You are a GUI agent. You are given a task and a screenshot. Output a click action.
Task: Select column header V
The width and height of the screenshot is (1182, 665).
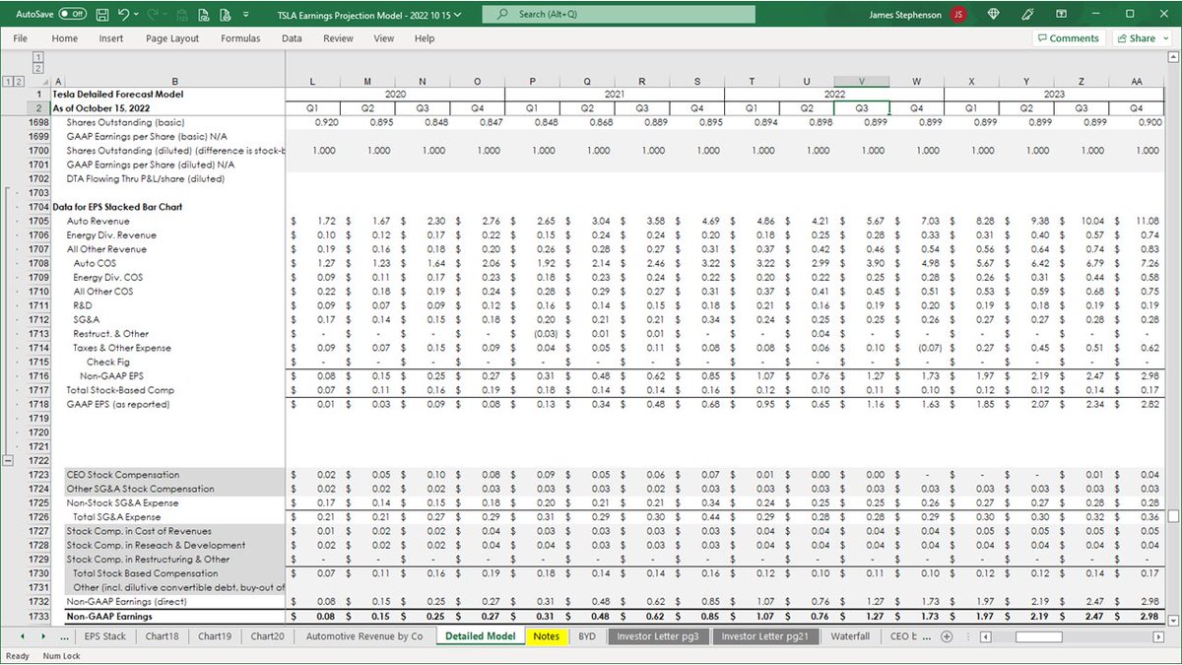(861, 81)
